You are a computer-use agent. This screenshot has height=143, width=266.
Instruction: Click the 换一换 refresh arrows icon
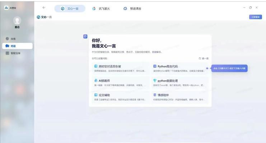point(200,58)
